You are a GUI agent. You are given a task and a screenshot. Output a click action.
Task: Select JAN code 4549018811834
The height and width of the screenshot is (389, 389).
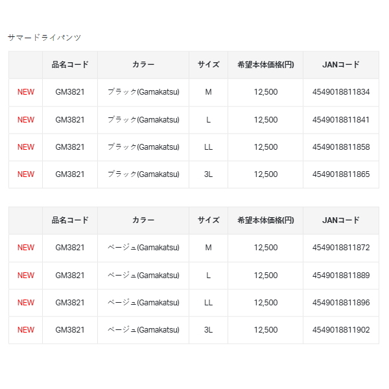[341, 92]
